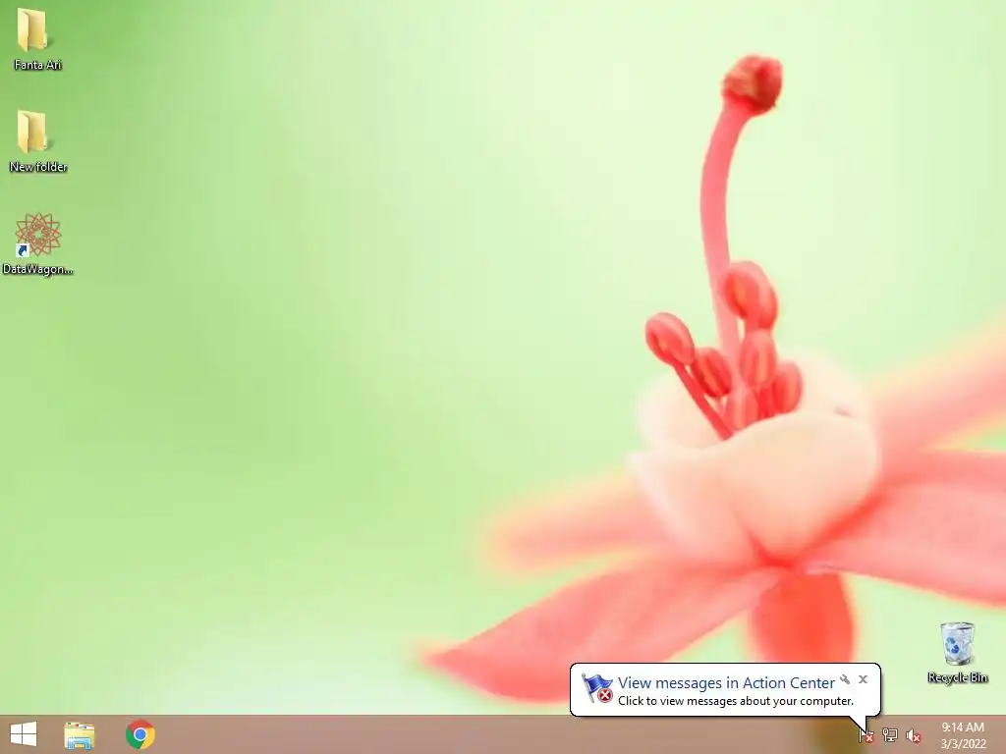This screenshot has width=1006, height=754.
Task: Open File Explorer from the taskbar
Action: (80, 734)
